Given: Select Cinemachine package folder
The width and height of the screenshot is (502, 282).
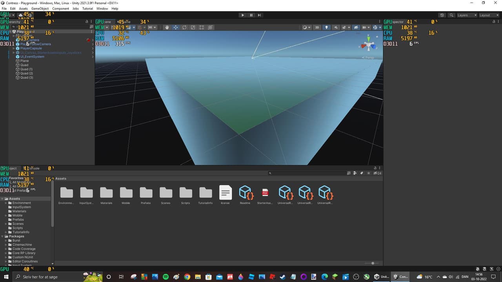Looking at the screenshot, I should coord(22,245).
